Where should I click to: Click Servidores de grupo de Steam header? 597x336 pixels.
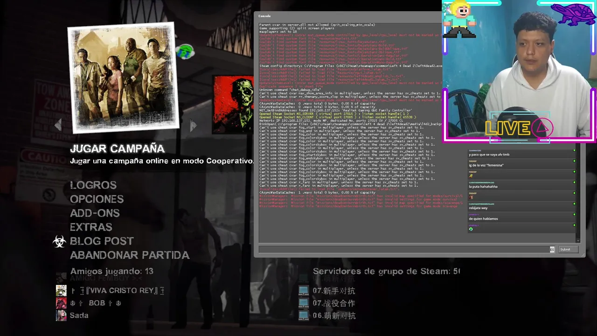(x=386, y=271)
